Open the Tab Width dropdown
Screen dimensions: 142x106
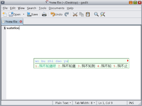coord(85,103)
